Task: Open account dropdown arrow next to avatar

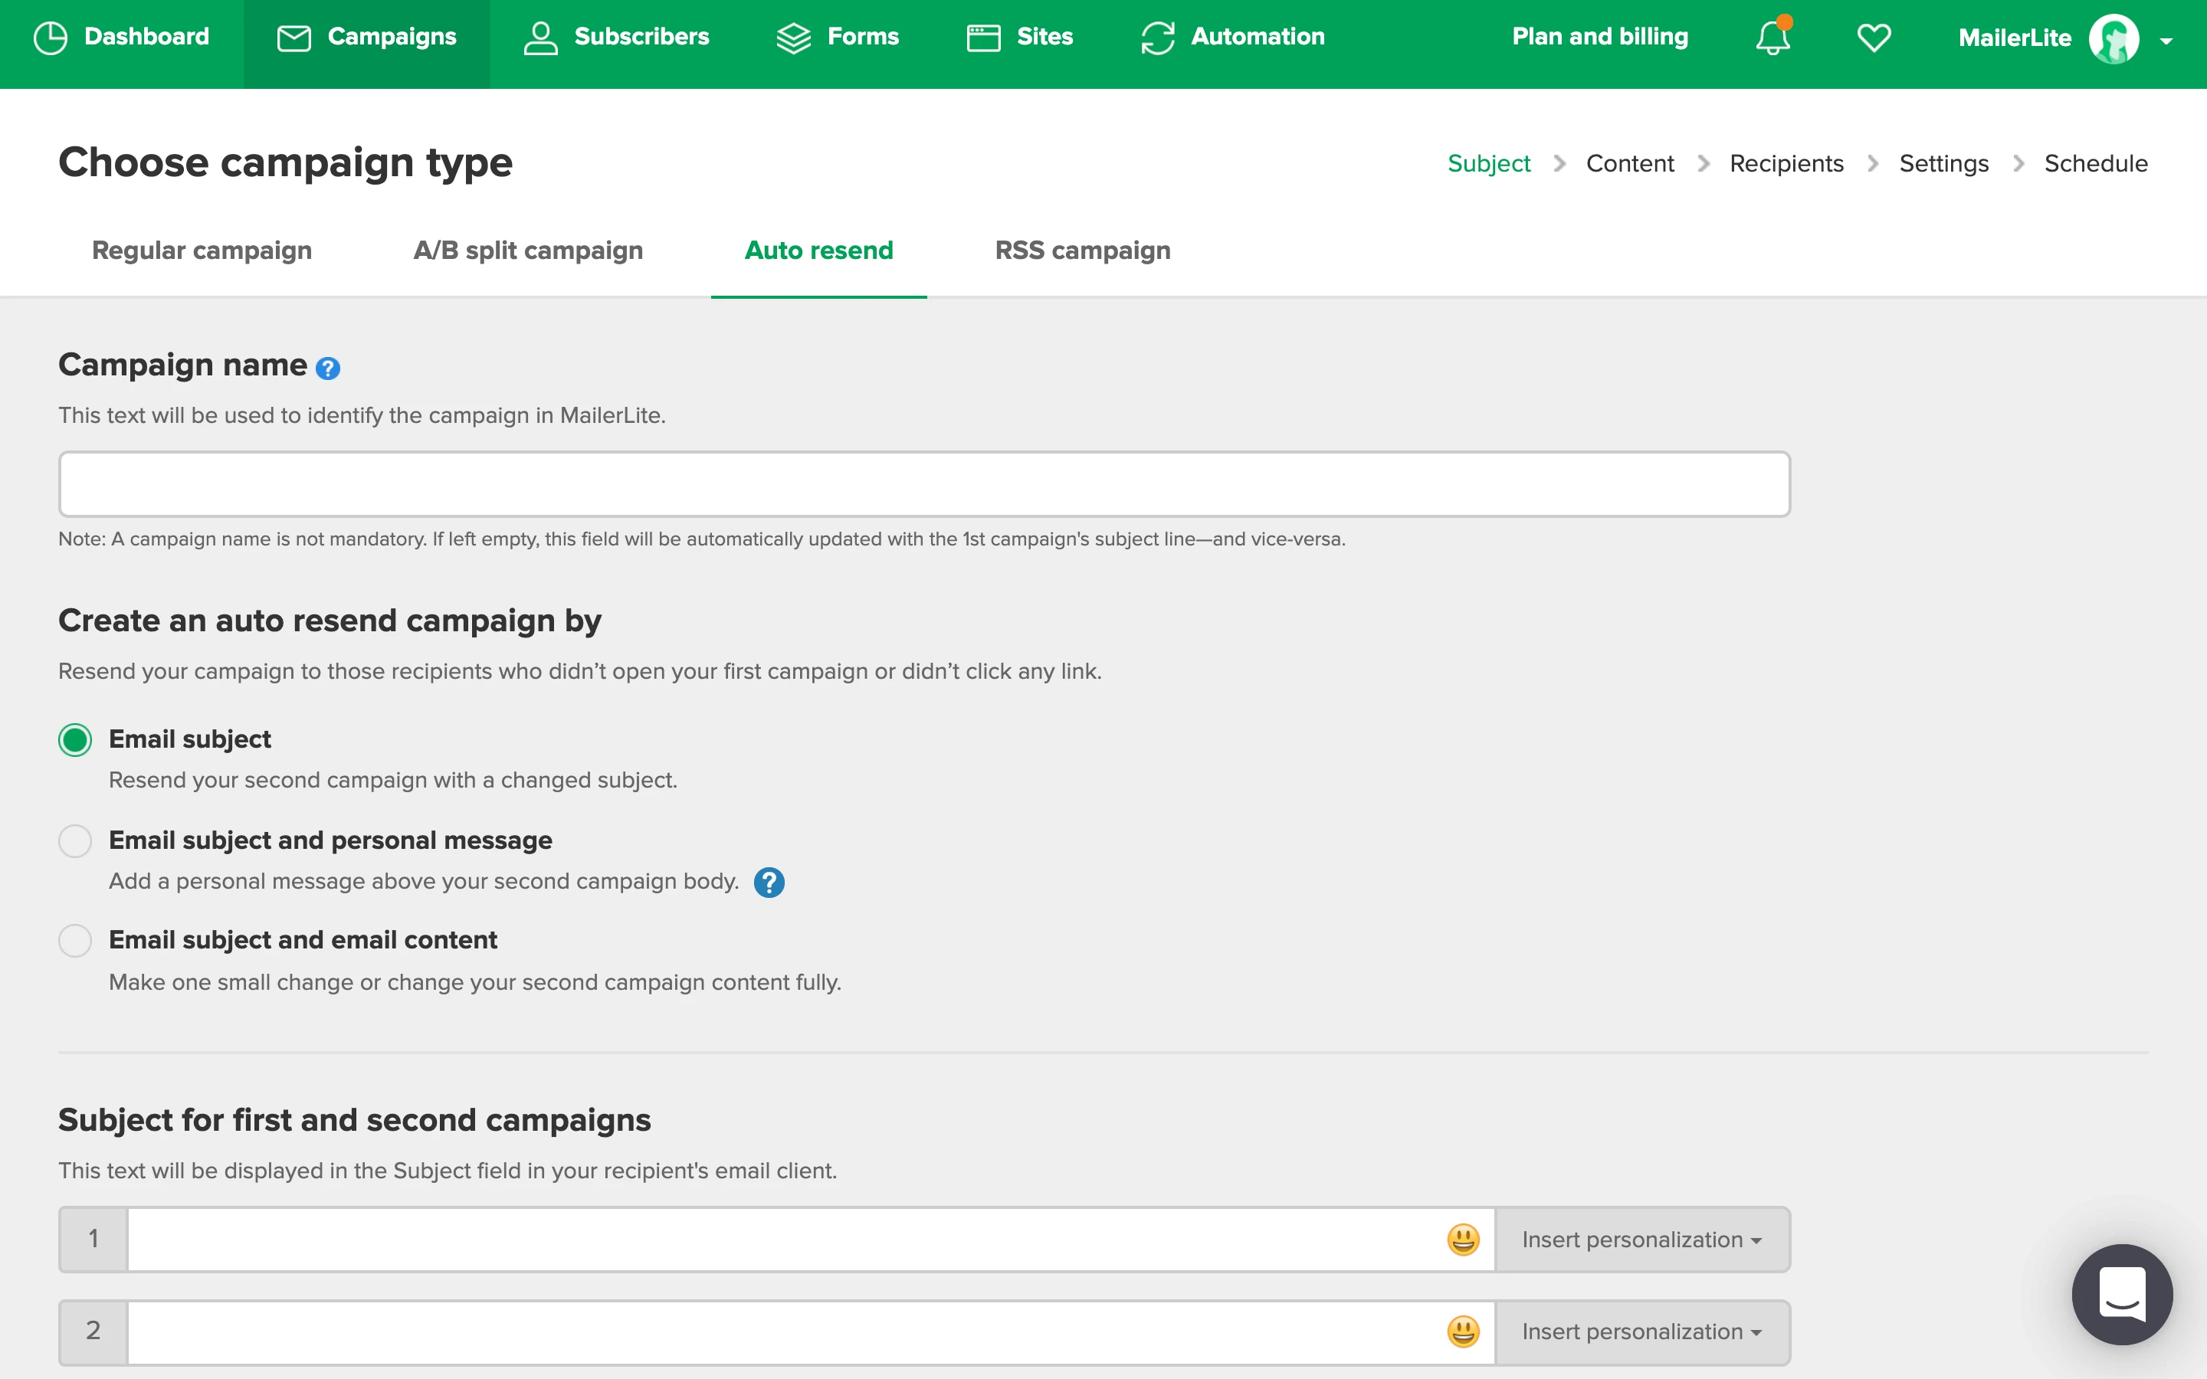Action: [x=2166, y=41]
